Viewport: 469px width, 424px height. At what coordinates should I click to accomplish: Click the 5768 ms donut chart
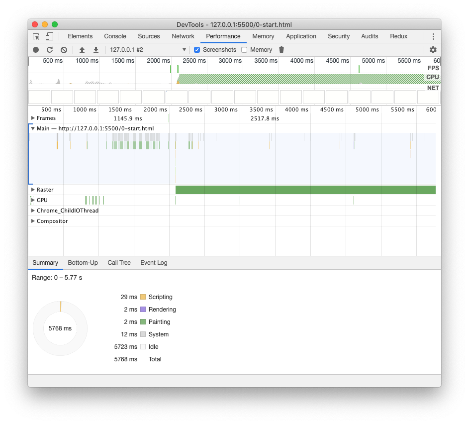[x=60, y=328]
